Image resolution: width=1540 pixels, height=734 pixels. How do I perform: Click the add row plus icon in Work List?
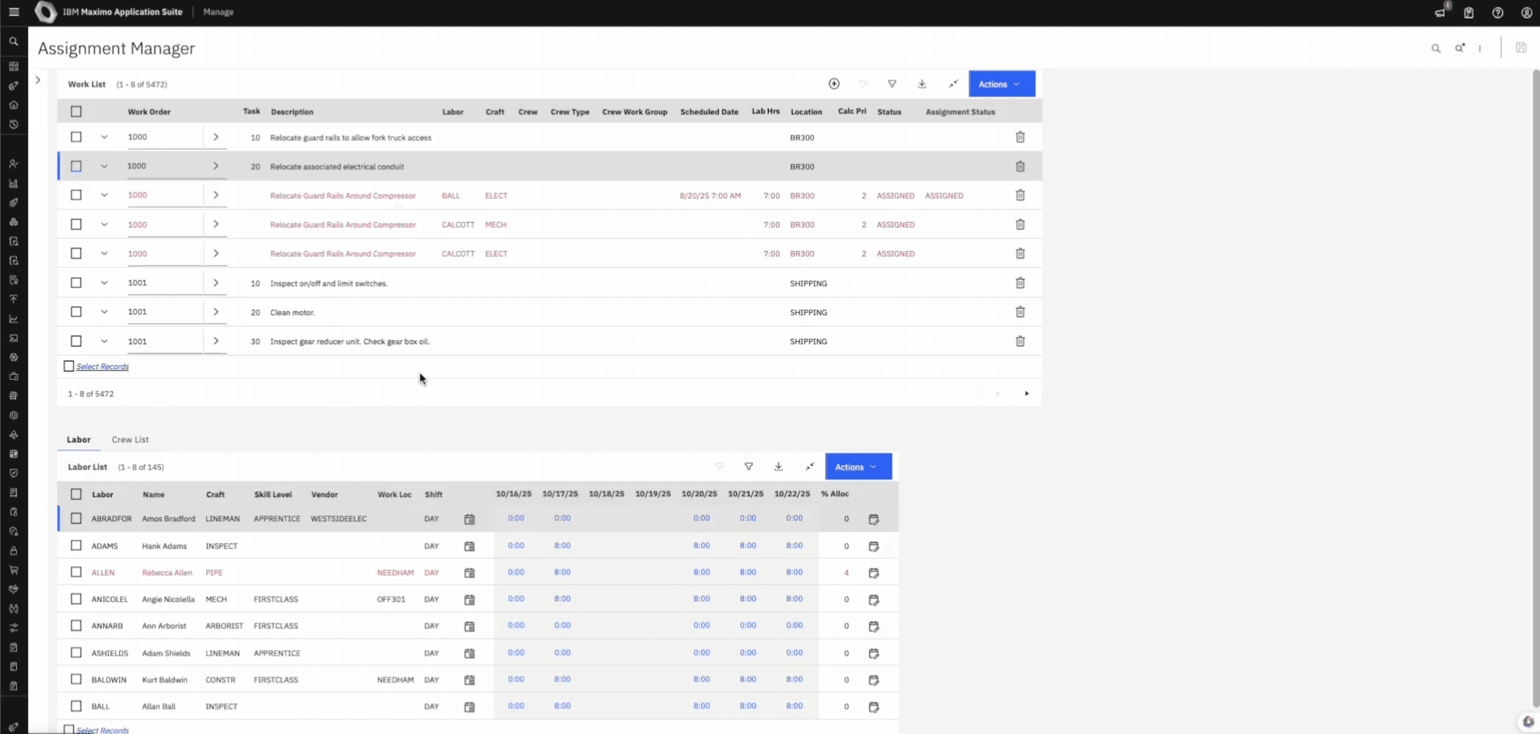[x=834, y=84]
